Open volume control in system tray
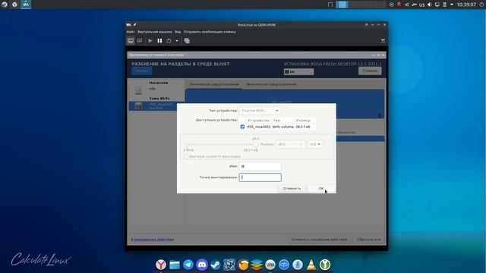Image resolution: width=486 pixels, height=273 pixels. click(429, 5)
